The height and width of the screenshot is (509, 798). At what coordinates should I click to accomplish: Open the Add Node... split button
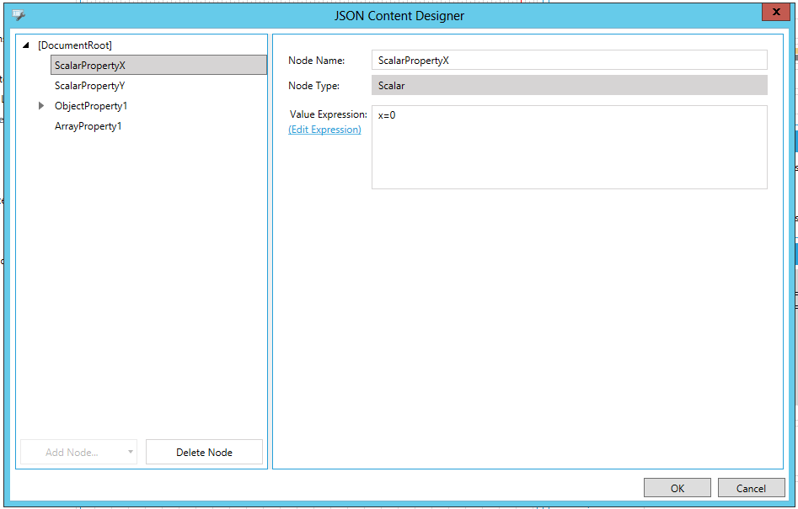point(72,452)
